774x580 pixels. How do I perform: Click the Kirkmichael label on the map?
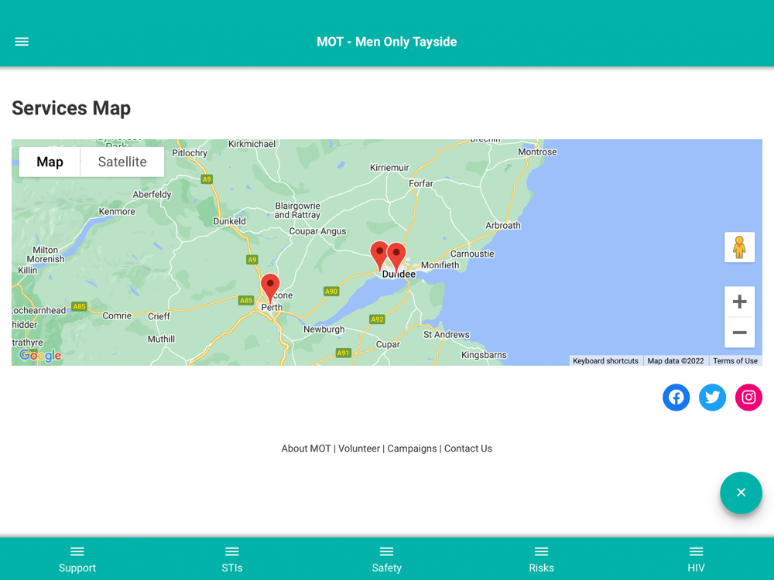252,144
